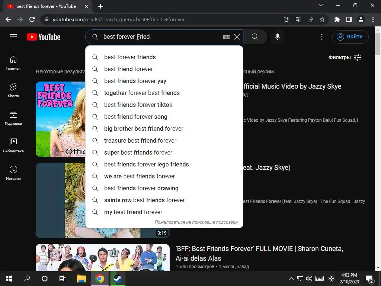Choose 'treasure best friend forever' suggestion
This screenshot has width=381, height=286.
point(164,140)
